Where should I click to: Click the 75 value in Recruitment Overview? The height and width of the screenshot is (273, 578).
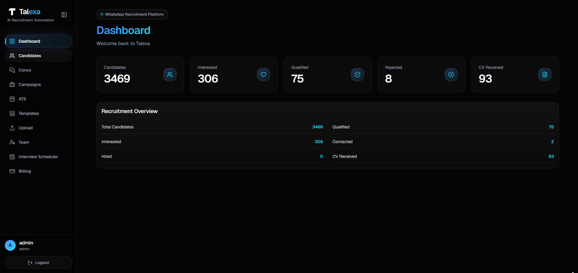click(551, 127)
